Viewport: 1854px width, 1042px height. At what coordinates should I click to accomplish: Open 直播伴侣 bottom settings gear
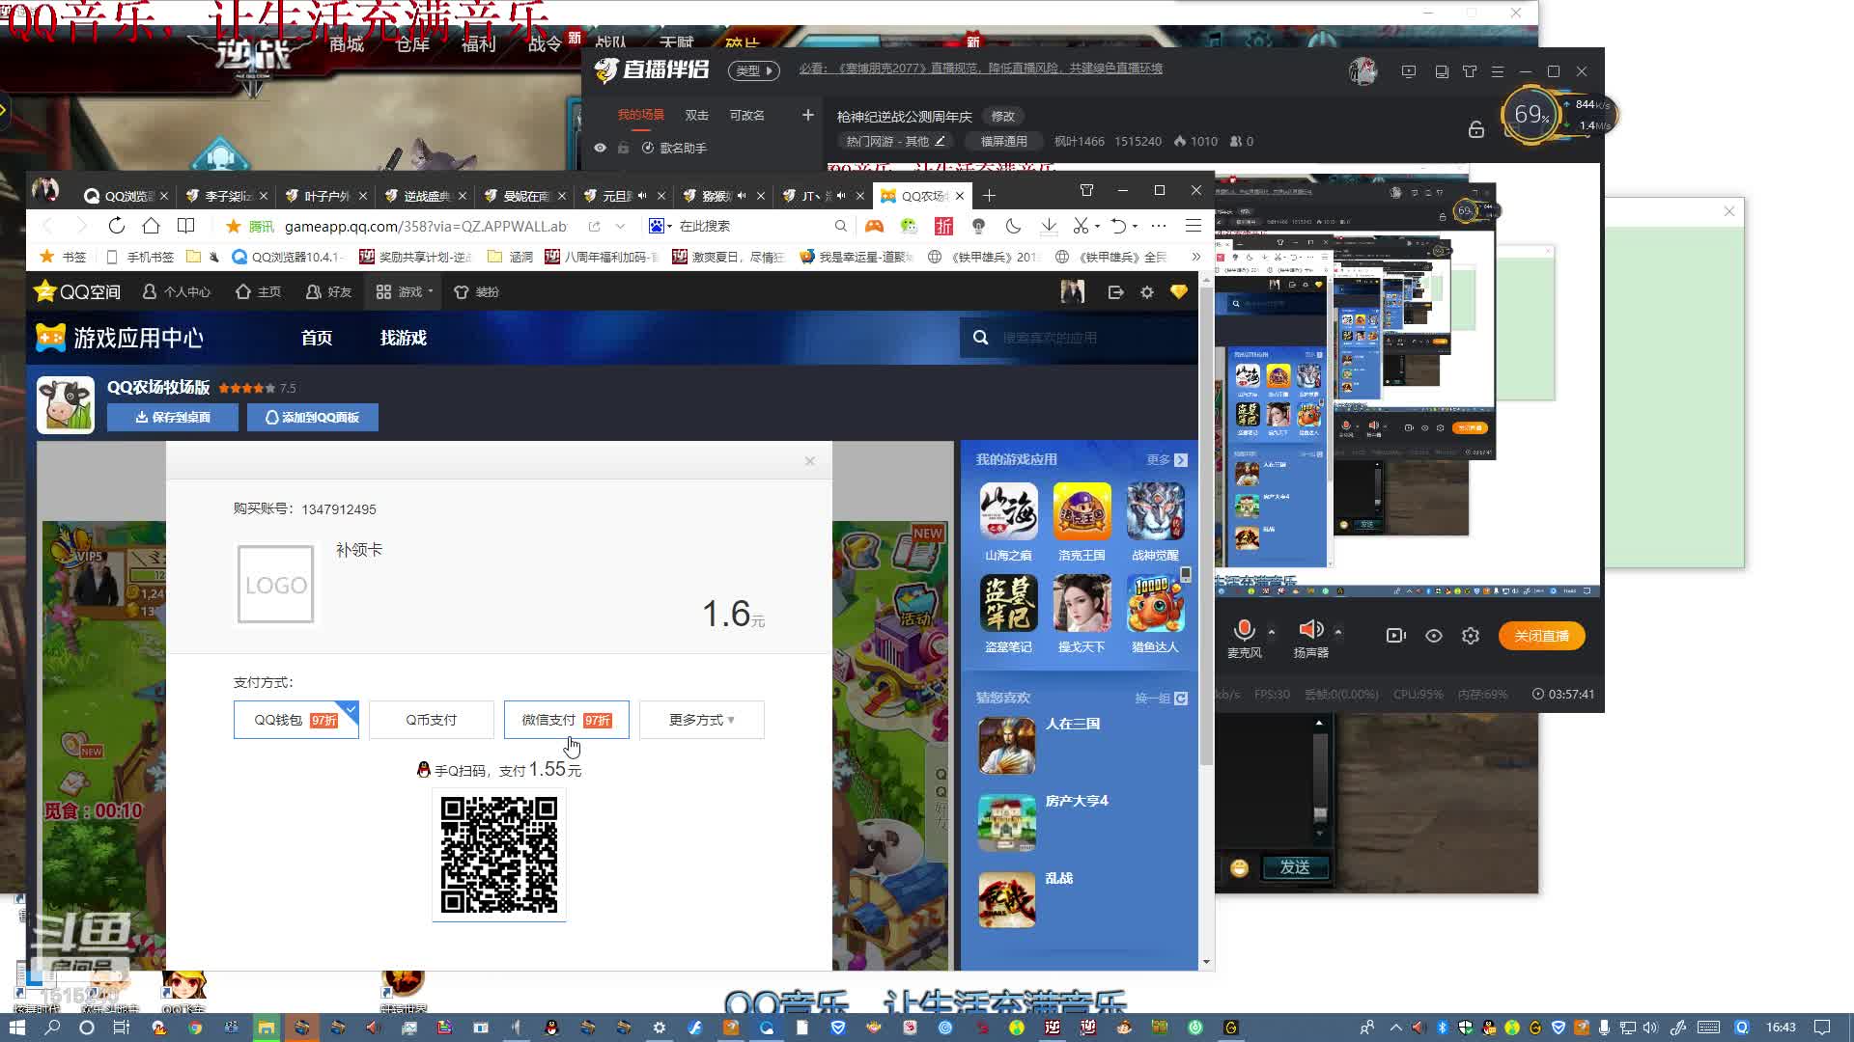(1471, 636)
